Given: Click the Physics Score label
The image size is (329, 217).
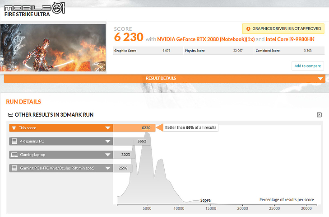Looking at the screenshot, I should click(x=195, y=51).
